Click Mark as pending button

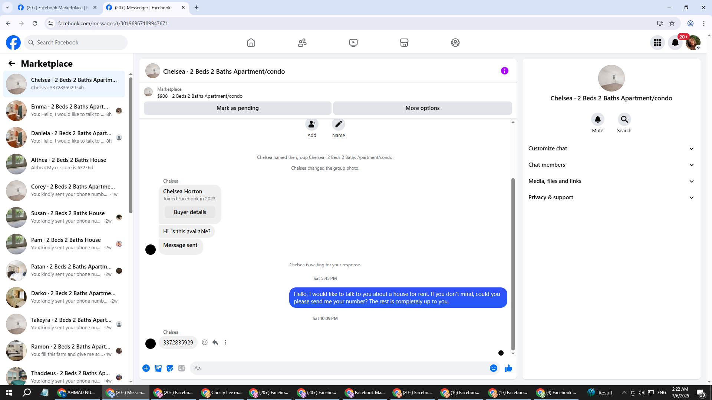[x=237, y=108]
